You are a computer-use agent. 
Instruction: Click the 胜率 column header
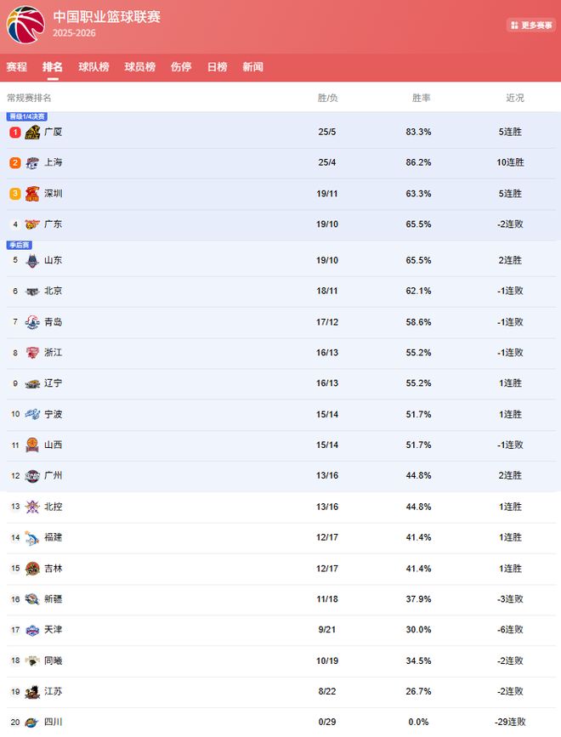(x=421, y=98)
